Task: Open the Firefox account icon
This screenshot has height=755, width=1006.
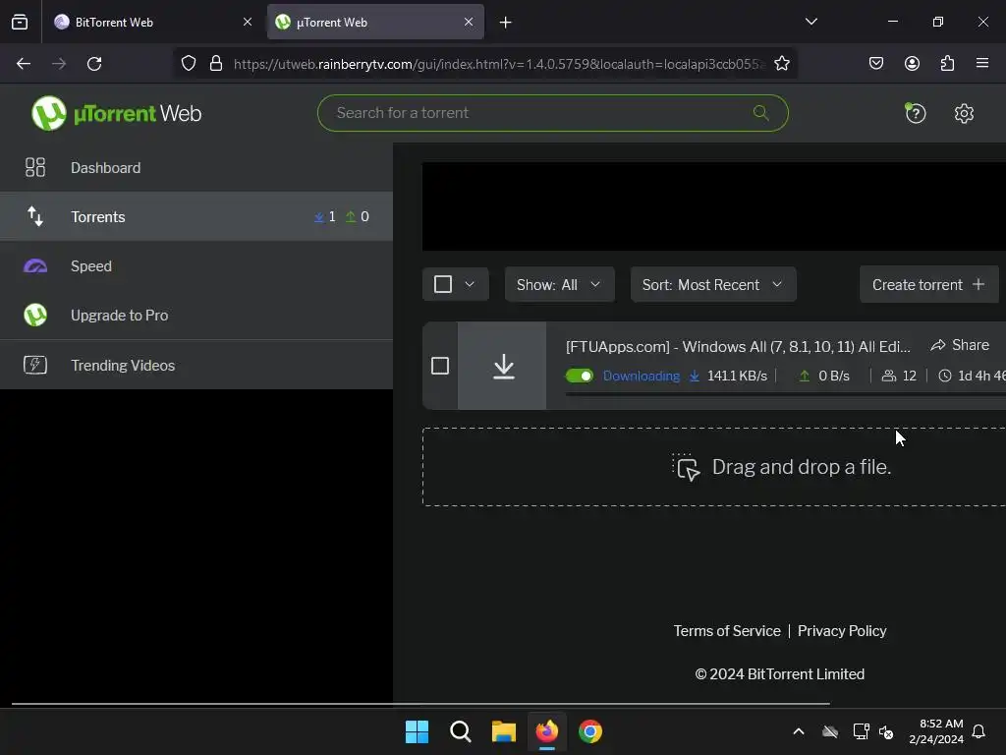Action: (912, 63)
